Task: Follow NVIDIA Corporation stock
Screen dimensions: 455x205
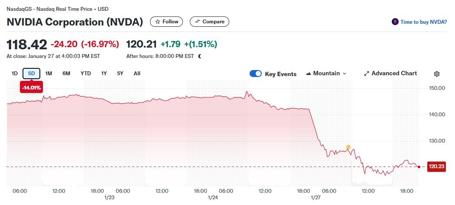Action: [x=166, y=22]
